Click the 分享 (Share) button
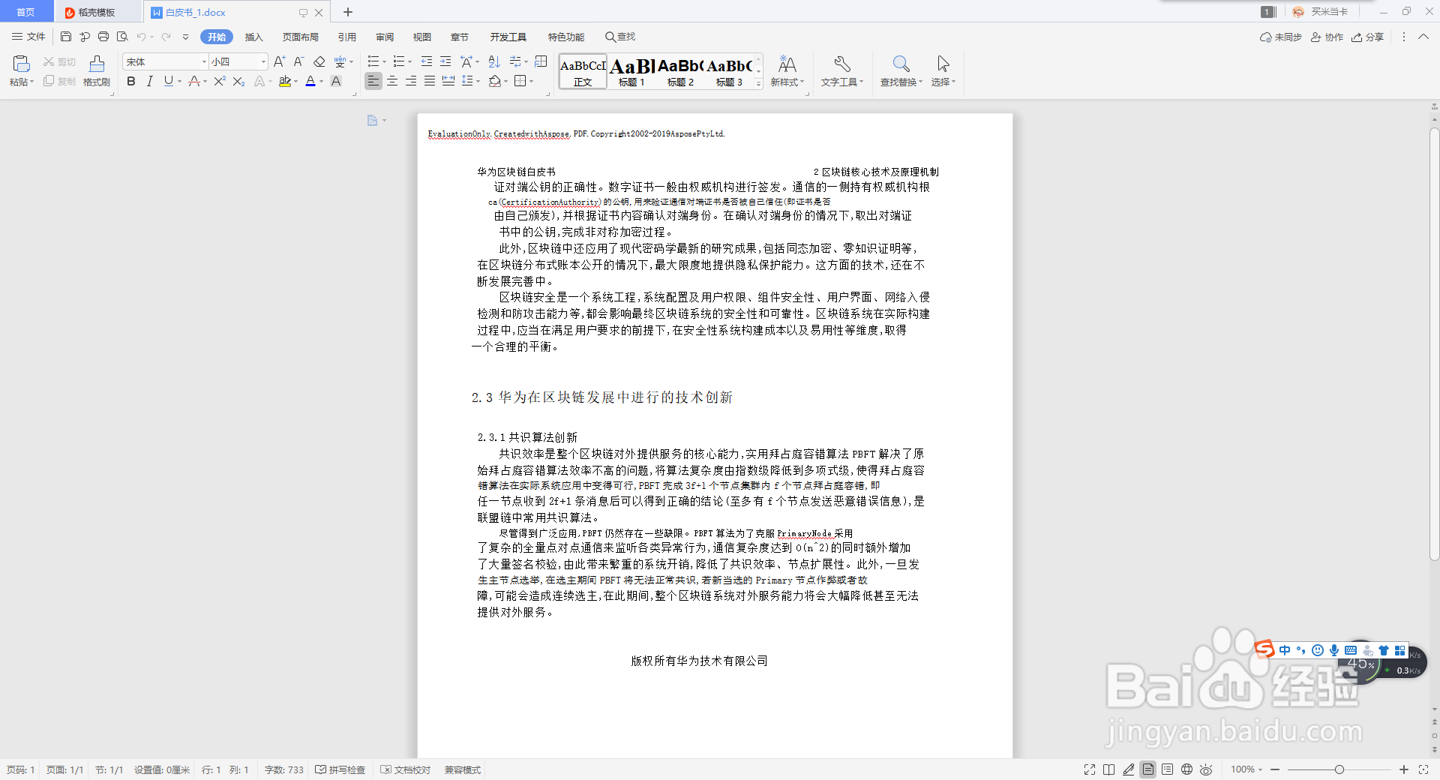This screenshot has height=780, width=1440. (1368, 37)
